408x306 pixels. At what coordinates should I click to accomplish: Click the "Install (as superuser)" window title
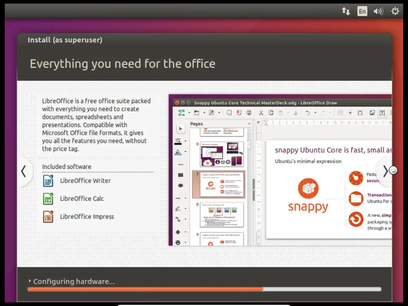pyautogui.click(x=65, y=40)
